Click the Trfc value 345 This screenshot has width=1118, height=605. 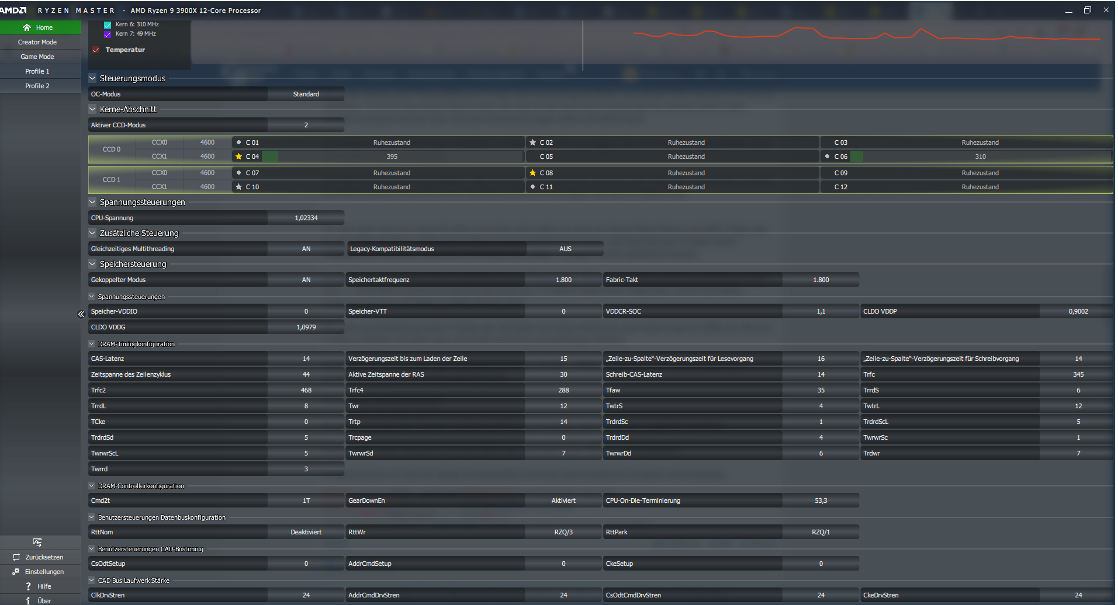coord(1078,374)
